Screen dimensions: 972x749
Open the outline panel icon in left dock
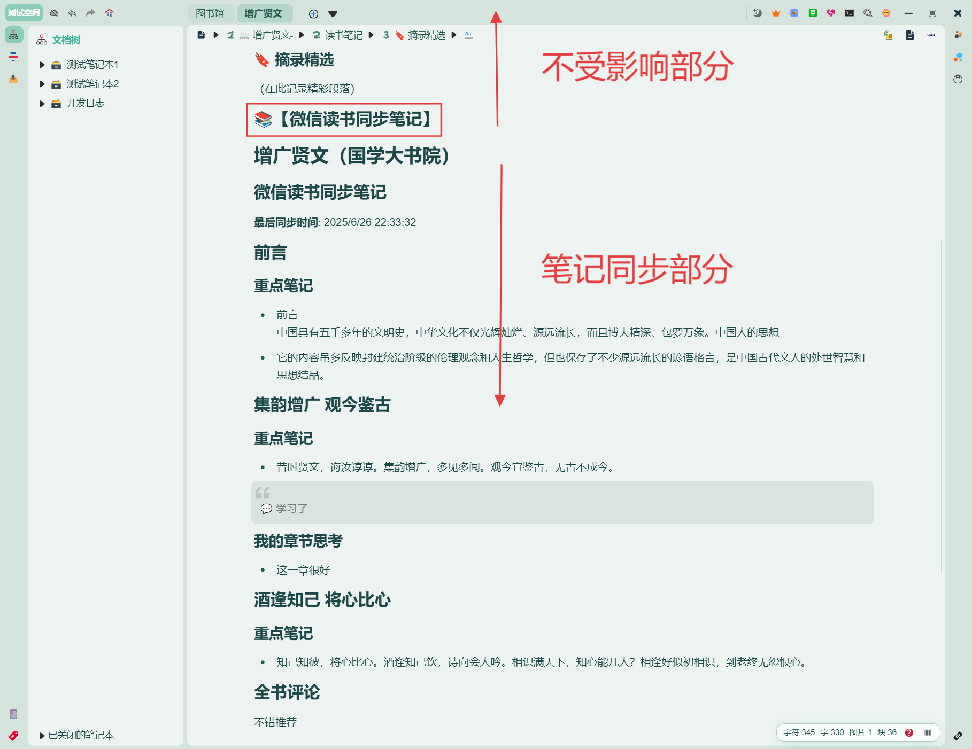(13, 57)
